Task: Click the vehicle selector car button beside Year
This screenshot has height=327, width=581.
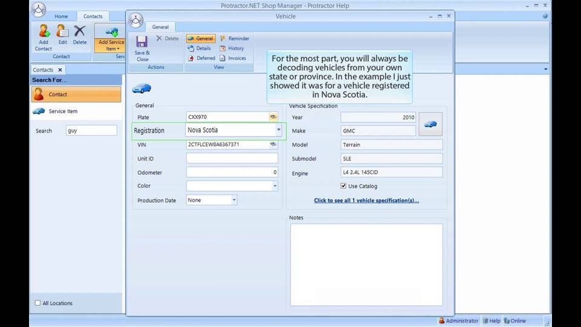Action: (430, 124)
